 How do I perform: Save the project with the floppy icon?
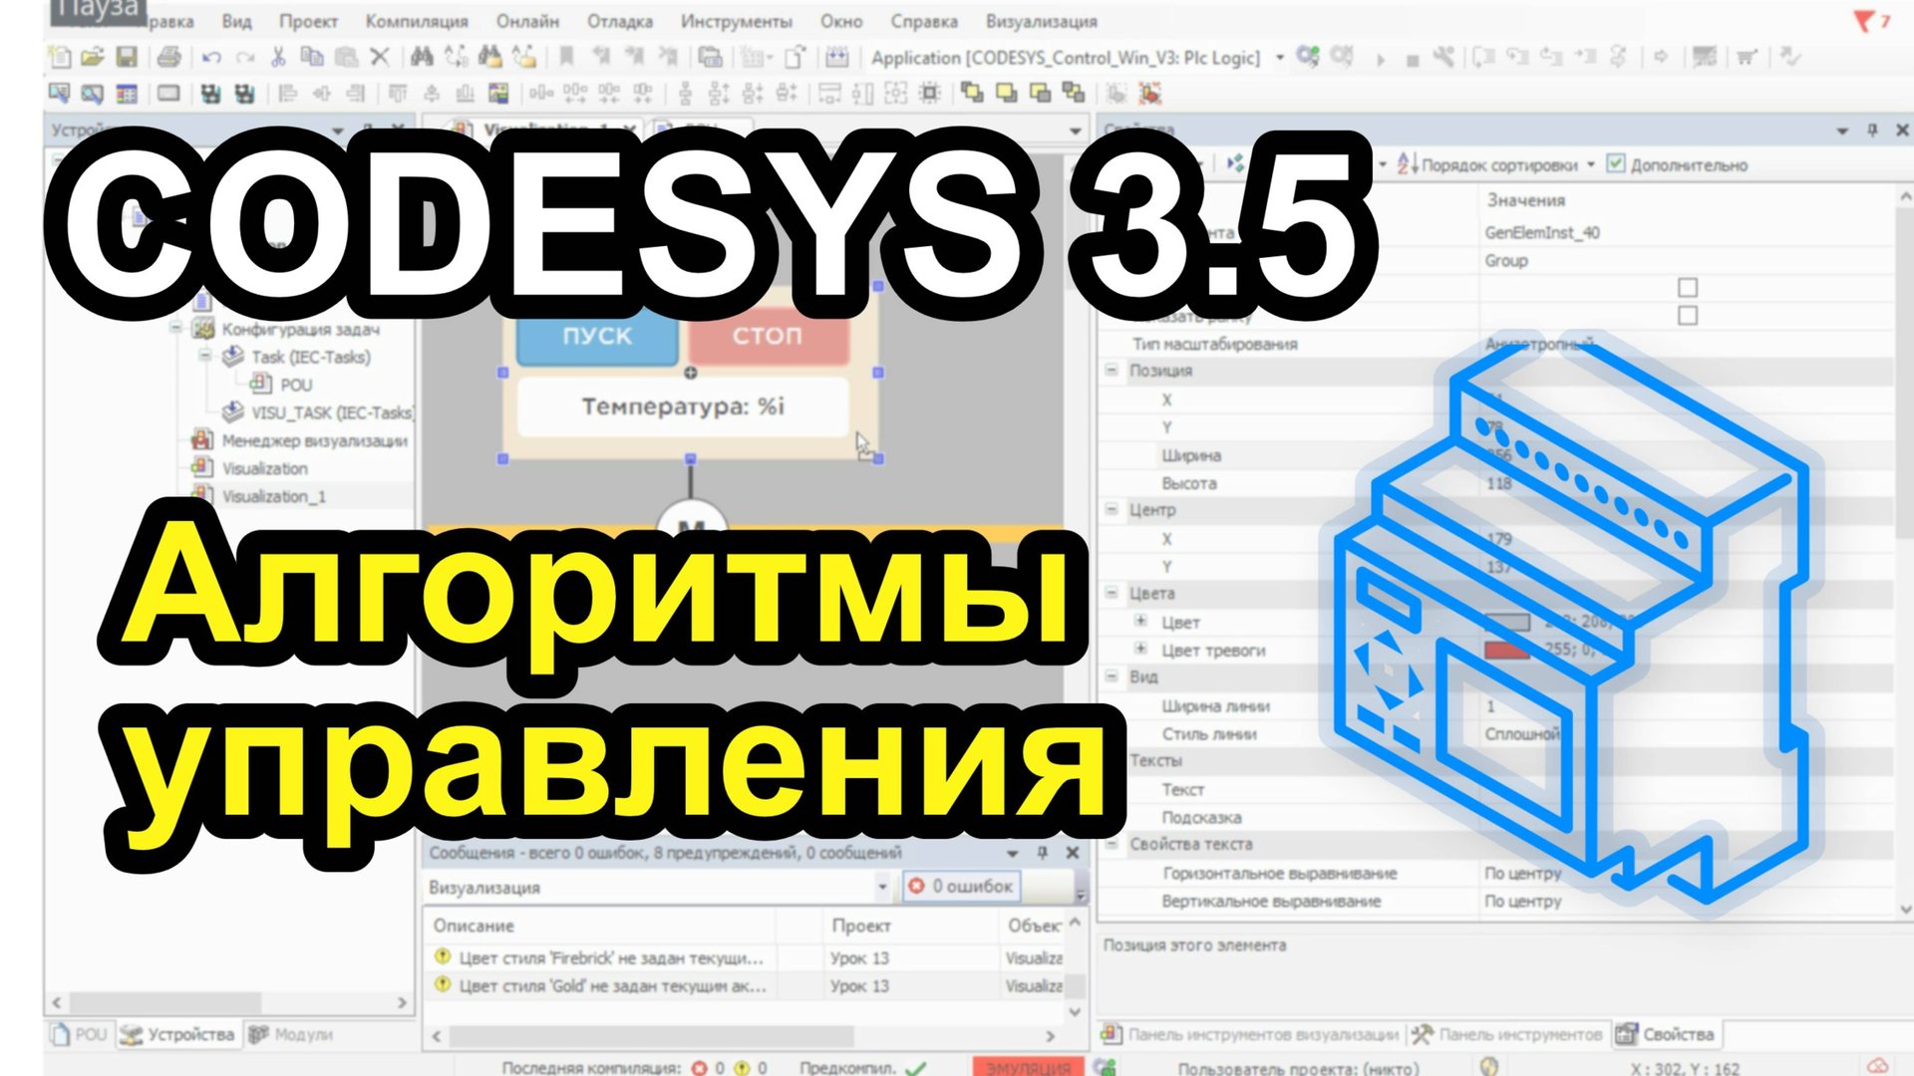pyautogui.click(x=127, y=58)
